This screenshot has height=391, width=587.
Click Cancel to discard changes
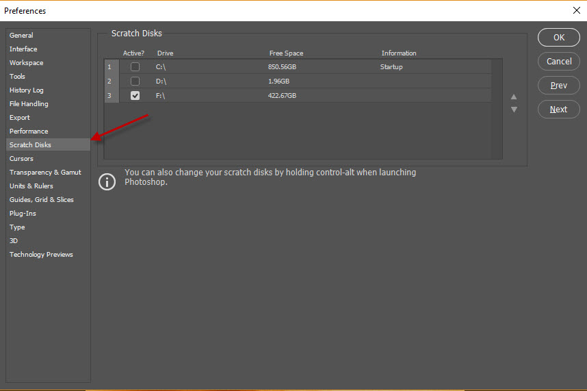(x=559, y=62)
